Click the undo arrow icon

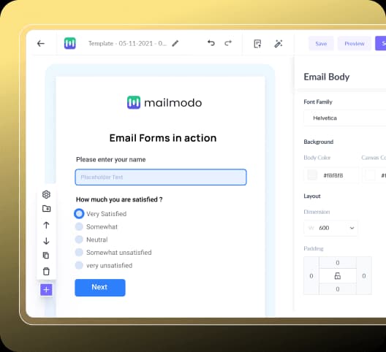coord(211,43)
